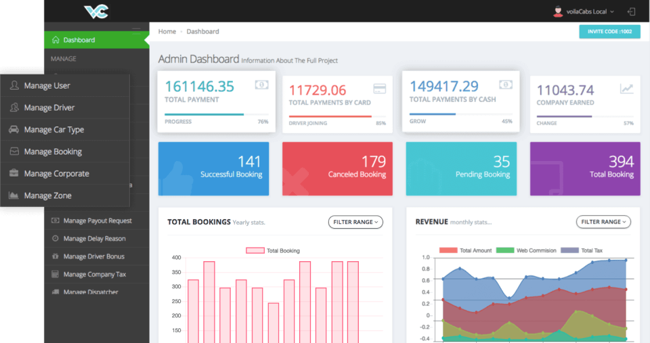Select Manage Driver menu entry
The image size is (650, 343).
tap(65, 108)
